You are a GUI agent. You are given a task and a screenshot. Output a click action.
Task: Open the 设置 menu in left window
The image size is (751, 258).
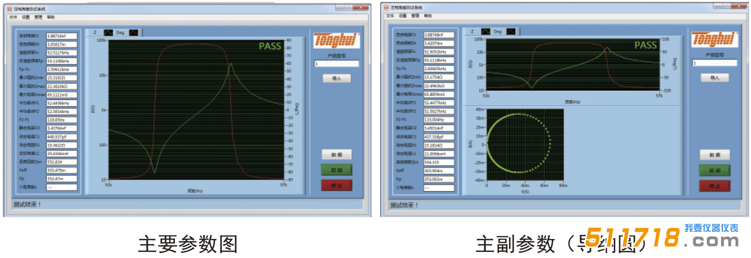click(26, 17)
